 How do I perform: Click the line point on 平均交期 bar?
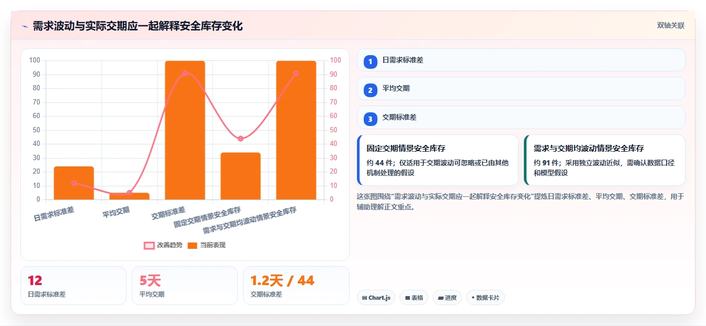pos(129,193)
